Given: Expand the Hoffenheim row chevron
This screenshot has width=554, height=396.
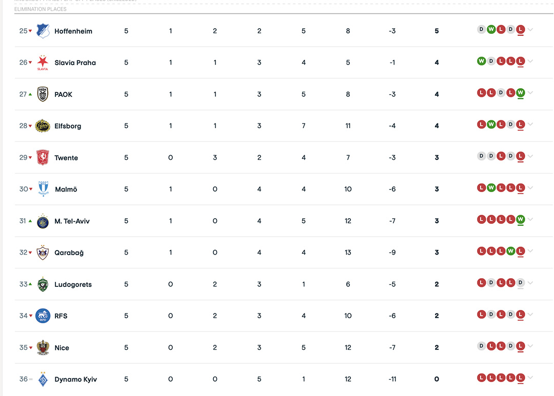Looking at the screenshot, I should point(530,30).
